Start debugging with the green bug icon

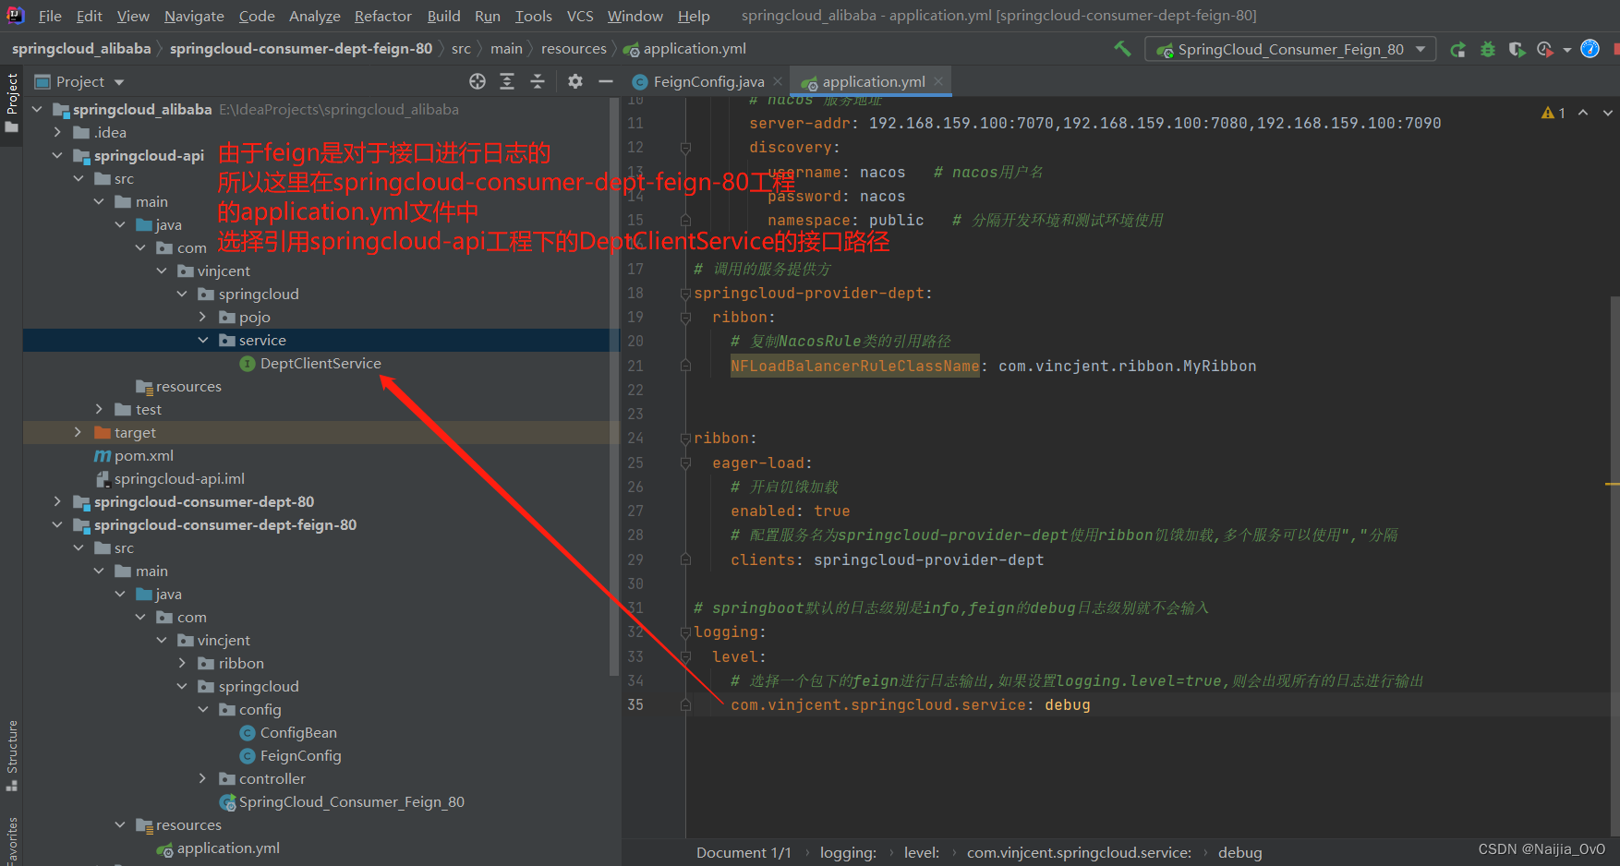click(x=1487, y=49)
